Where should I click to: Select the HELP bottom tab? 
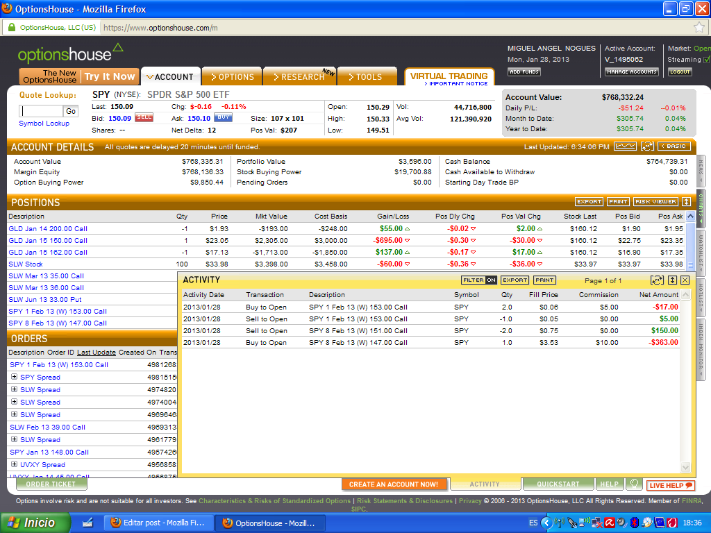610,484
